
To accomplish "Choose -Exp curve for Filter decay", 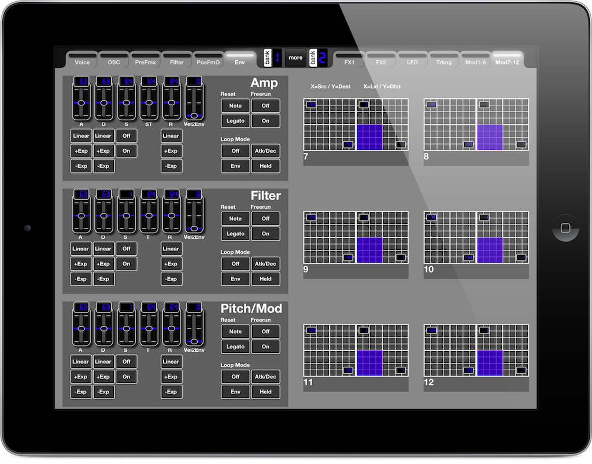I will [103, 279].
